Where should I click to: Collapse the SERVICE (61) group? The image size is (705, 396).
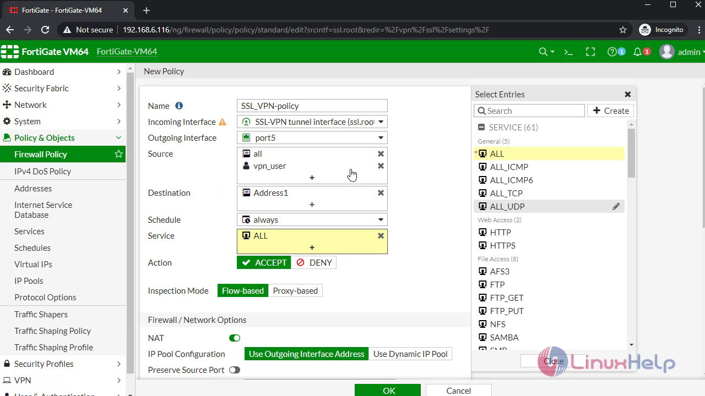481,127
